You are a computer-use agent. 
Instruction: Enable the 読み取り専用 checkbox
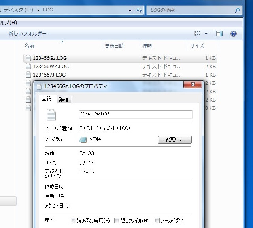click(73, 220)
